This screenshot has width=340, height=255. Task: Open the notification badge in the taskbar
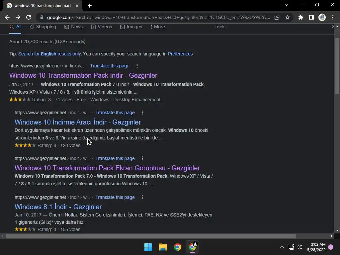[x=331, y=247]
